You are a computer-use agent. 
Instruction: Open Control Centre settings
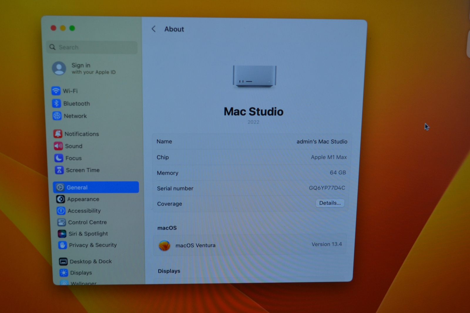61,222
